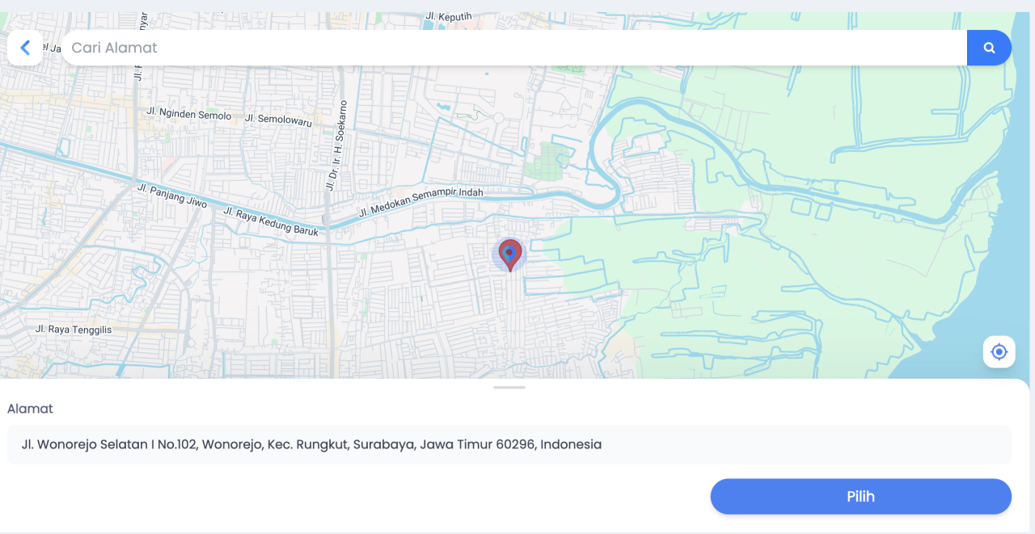Click the Jl. Keputih label on map
Screen dimensions: 1035x534
[x=448, y=16]
